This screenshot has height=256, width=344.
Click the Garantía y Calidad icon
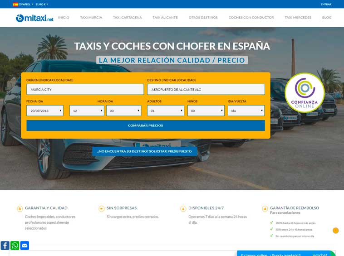point(20,208)
